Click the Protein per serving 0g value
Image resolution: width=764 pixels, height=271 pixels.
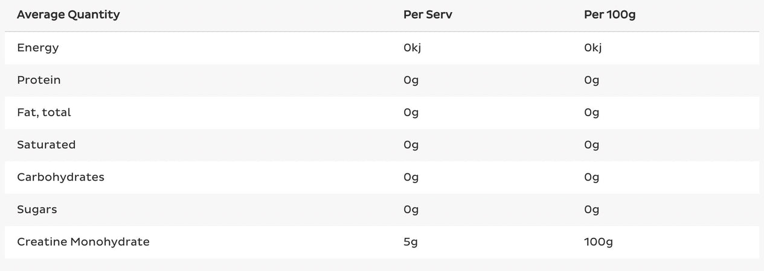(411, 80)
